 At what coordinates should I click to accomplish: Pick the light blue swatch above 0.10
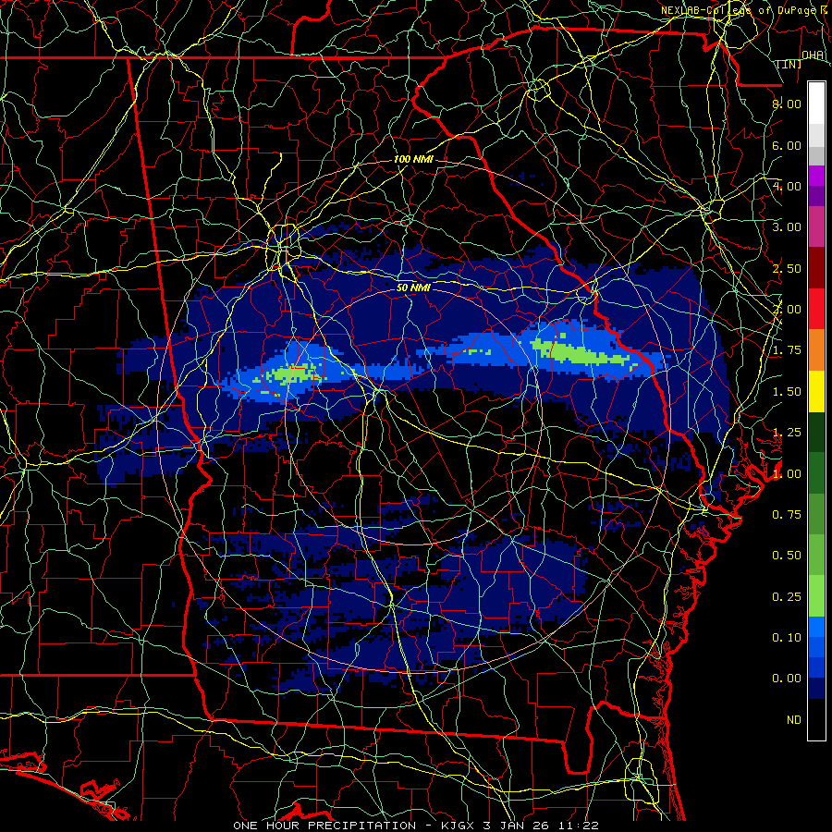click(x=816, y=627)
